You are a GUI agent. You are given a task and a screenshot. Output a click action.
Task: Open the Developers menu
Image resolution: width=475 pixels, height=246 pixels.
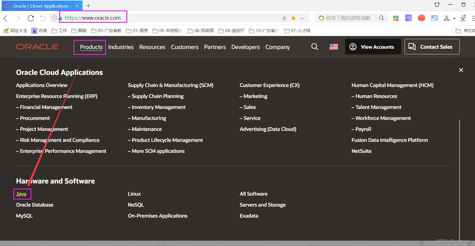click(246, 47)
